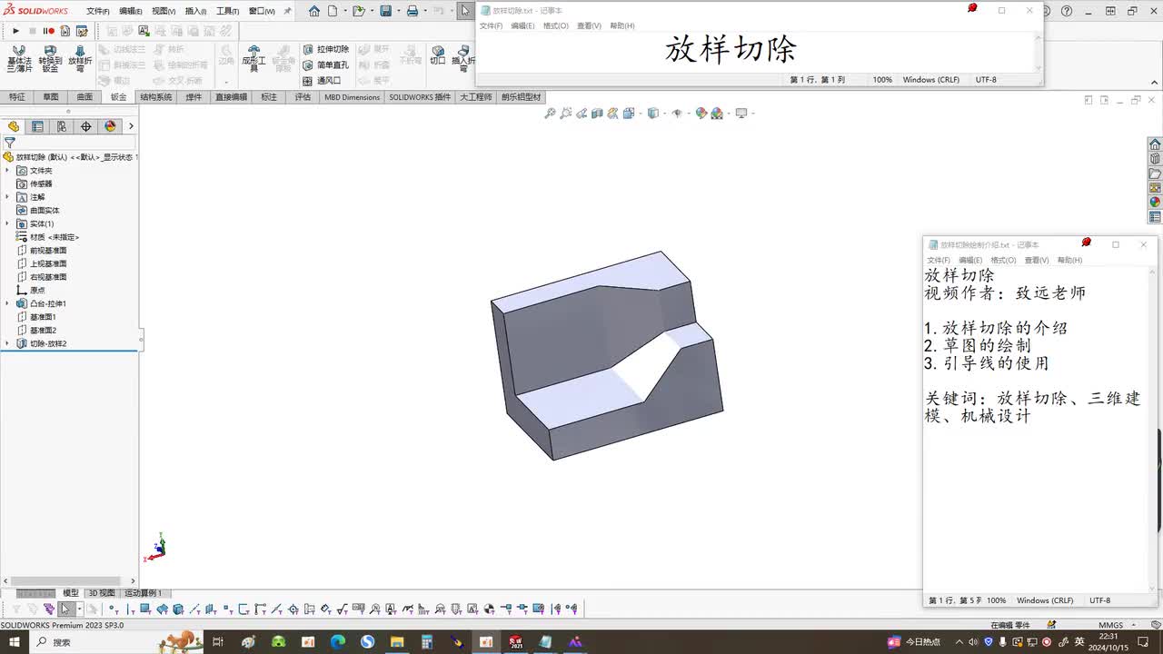The width and height of the screenshot is (1163, 654).
Task: Expand the 凸台-拉伸1 feature
Action: 7,303
